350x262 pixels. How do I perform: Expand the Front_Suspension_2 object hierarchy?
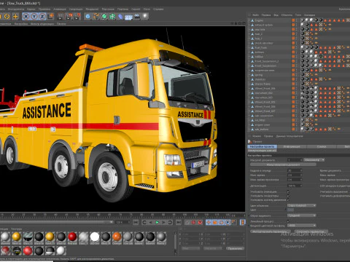pos(249,61)
